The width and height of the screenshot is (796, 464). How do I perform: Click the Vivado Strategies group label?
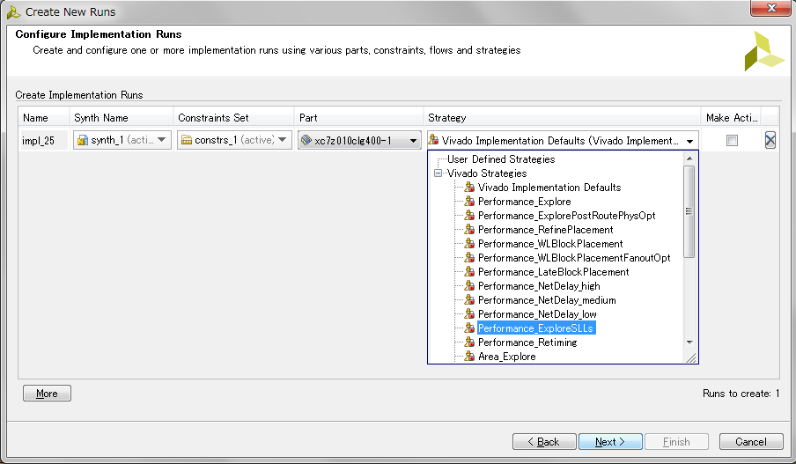tap(487, 173)
